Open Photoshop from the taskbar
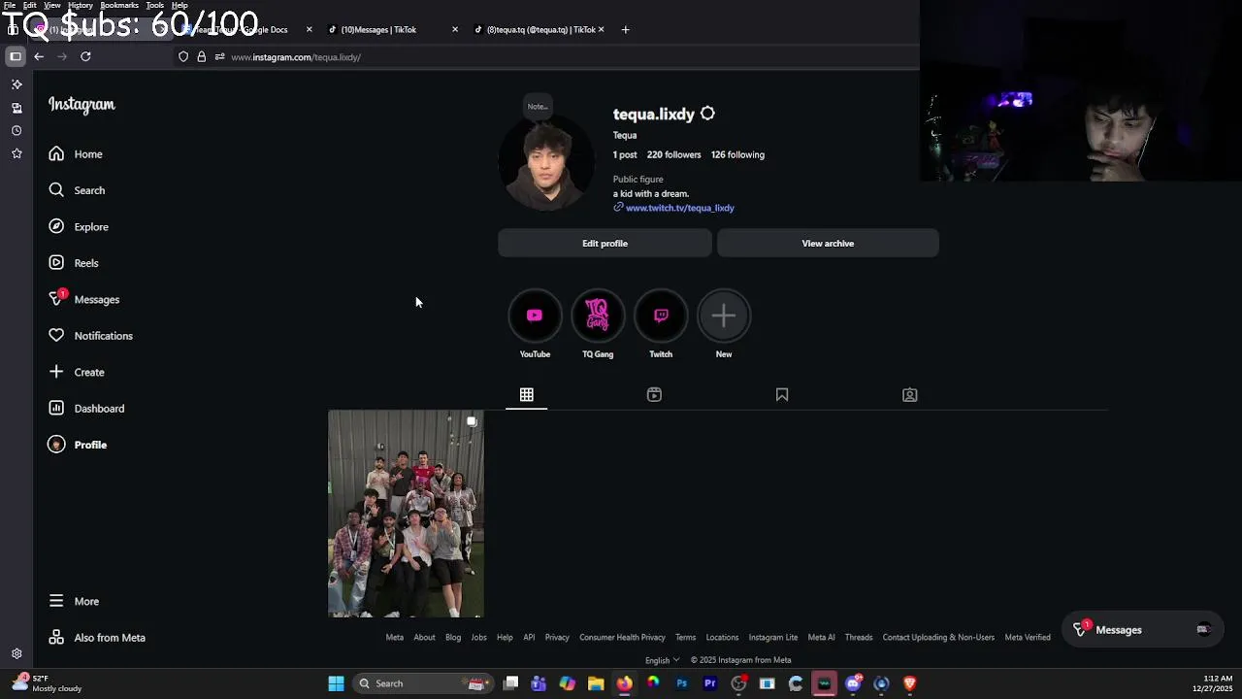 pyautogui.click(x=681, y=683)
